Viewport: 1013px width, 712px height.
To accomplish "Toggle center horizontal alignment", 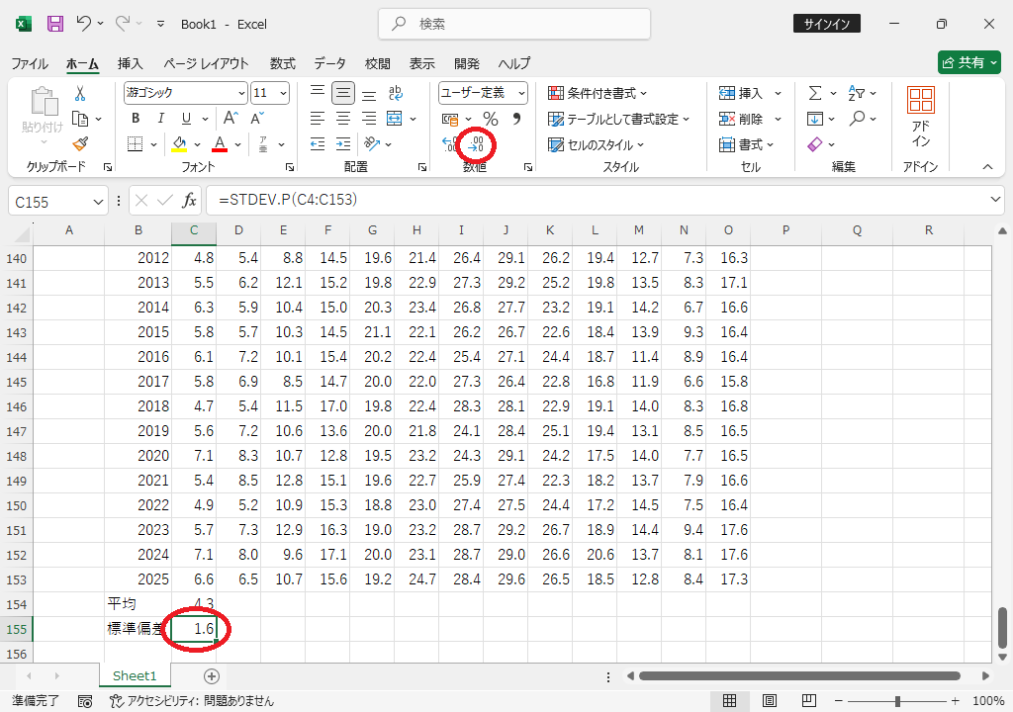I will point(343,119).
